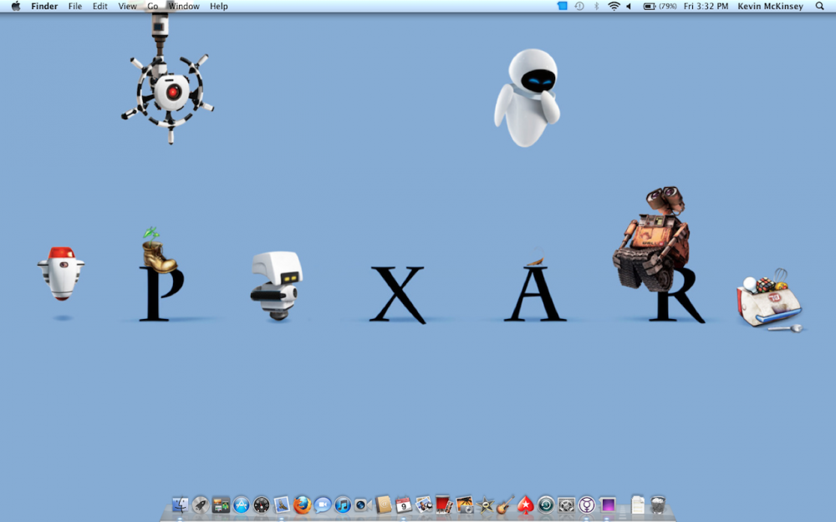Open the Wi-Fi status menu

point(613,6)
